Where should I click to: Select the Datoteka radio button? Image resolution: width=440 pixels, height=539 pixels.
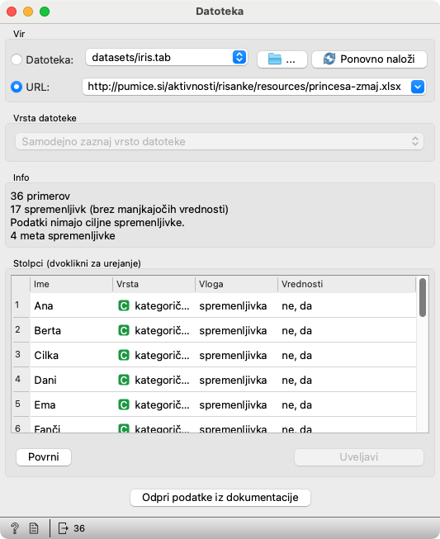click(x=17, y=59)
